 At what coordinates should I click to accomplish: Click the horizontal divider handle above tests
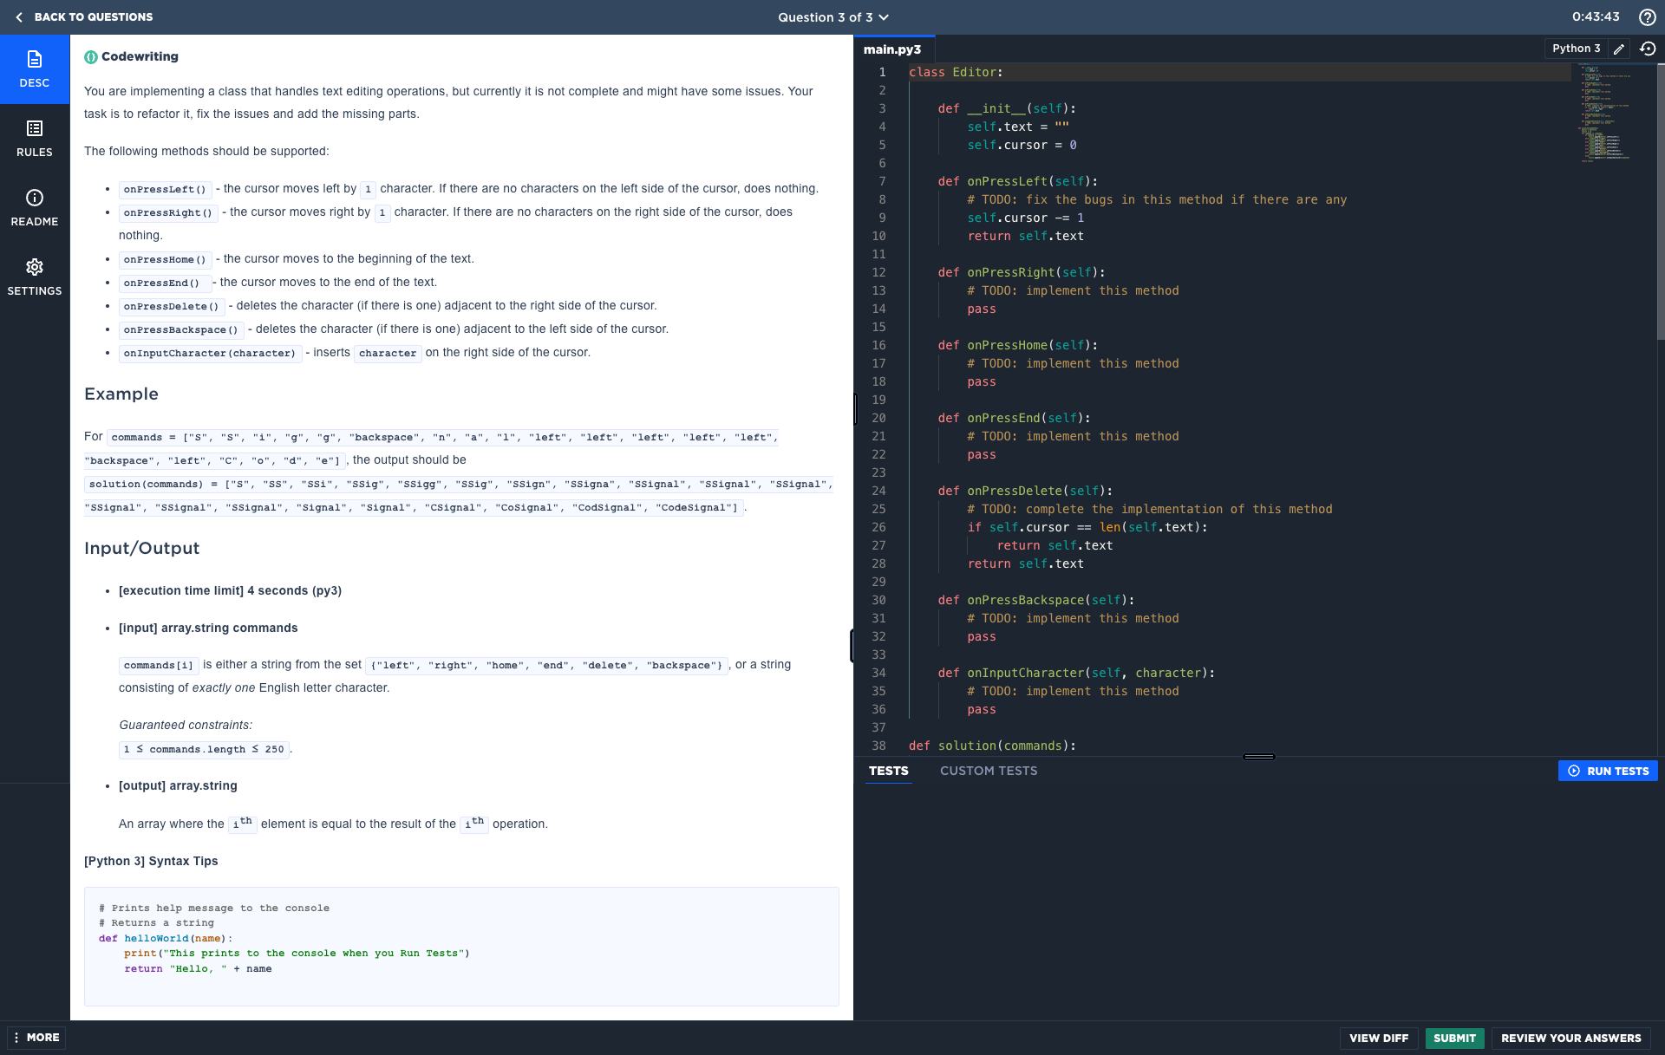coord(1258,757)
